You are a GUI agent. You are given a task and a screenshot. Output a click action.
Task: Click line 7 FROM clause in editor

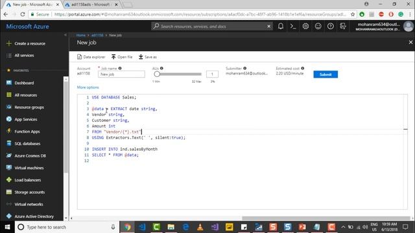pyautogui.click(x=117, y=131)
